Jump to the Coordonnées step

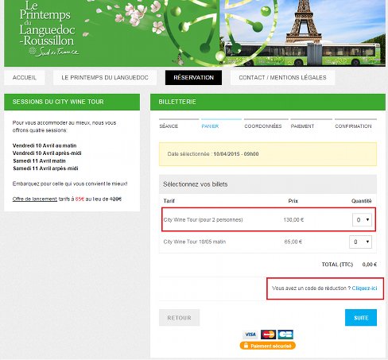[263, 126]
